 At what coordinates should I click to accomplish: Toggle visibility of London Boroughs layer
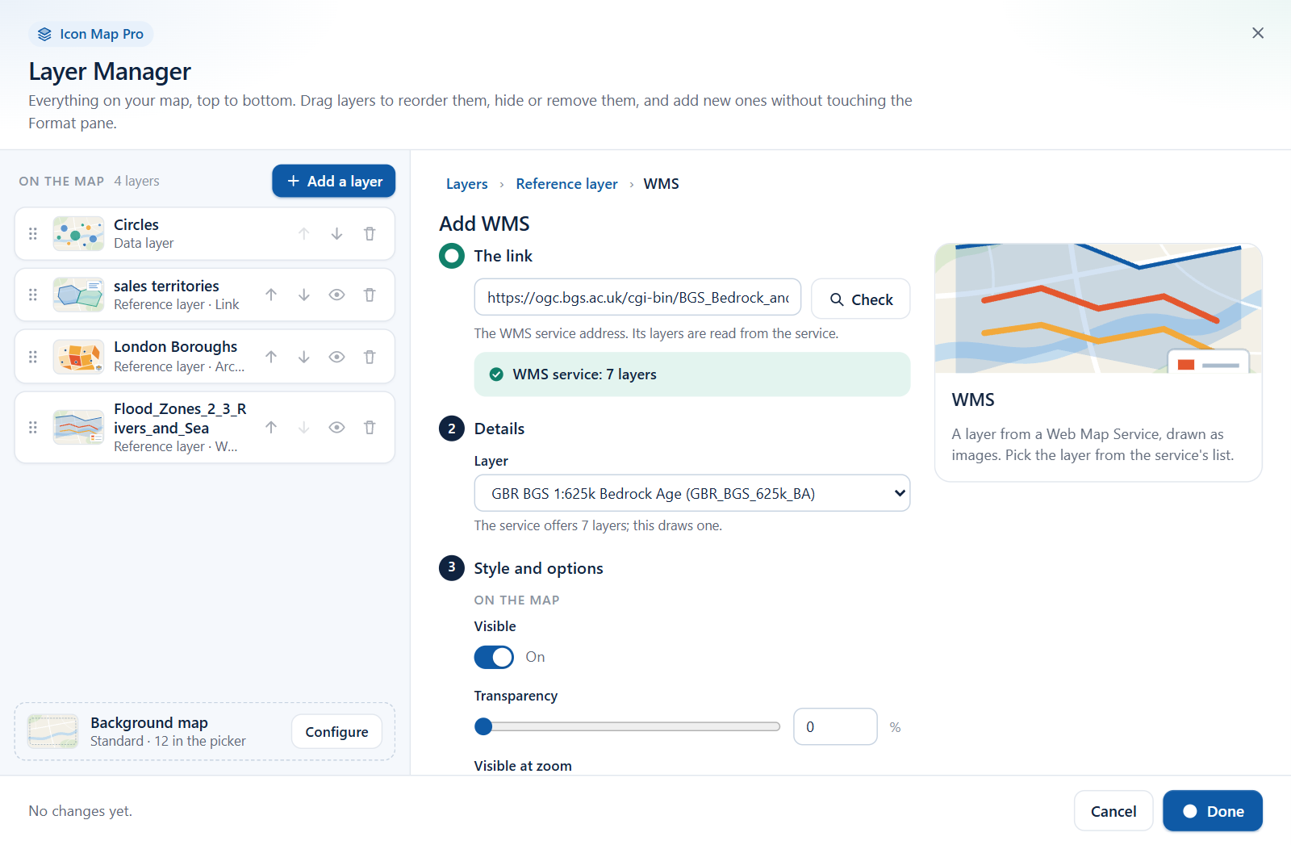click(x=337, y=357)
